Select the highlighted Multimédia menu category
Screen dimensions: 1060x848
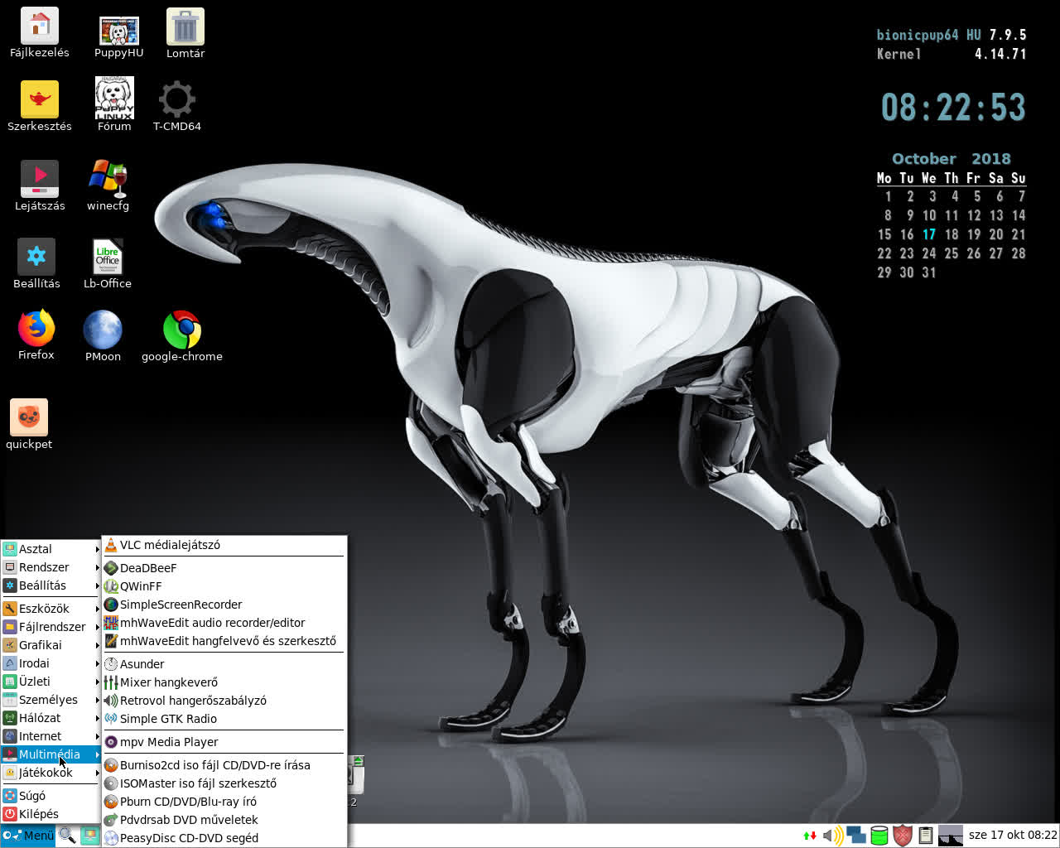(x=51, y=754)
